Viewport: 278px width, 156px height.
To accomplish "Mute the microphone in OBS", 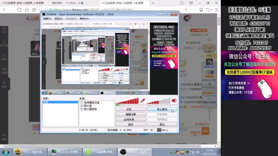I will 143,101.
